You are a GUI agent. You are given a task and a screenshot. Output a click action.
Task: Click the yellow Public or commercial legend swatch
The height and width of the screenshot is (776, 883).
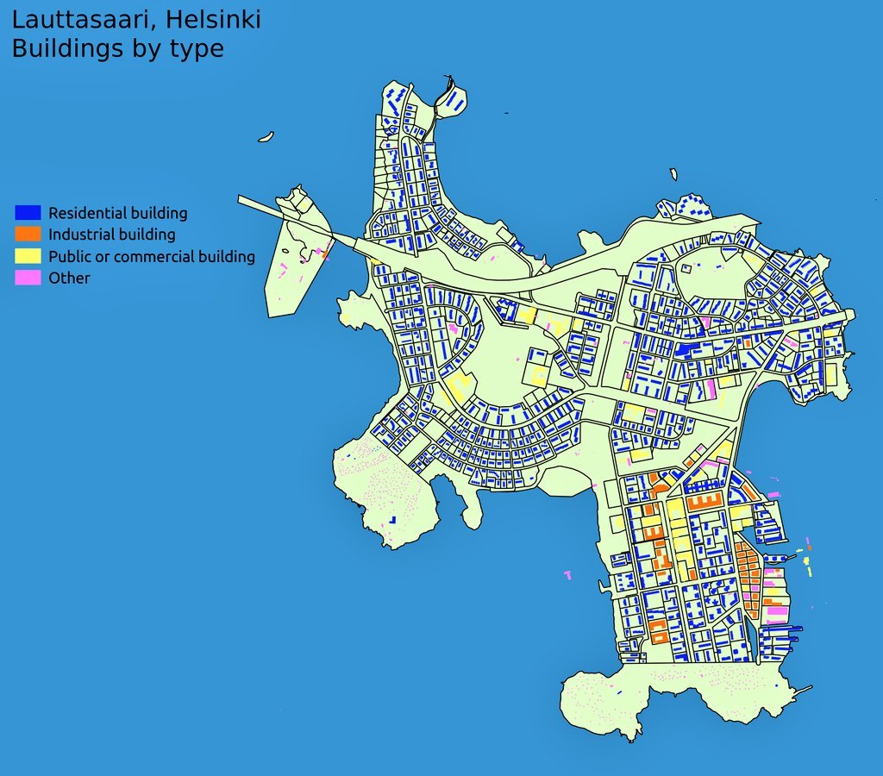point(28,255)
